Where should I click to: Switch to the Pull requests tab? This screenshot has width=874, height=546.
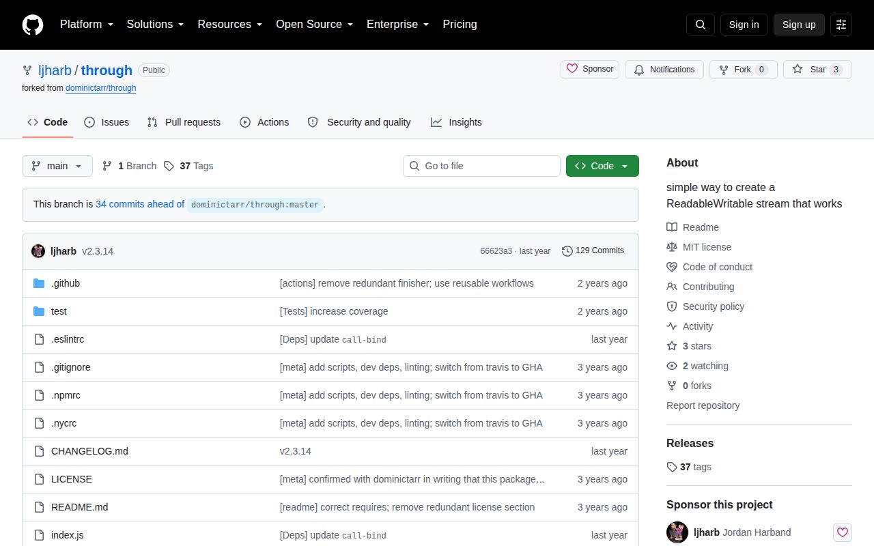(184, 122)
